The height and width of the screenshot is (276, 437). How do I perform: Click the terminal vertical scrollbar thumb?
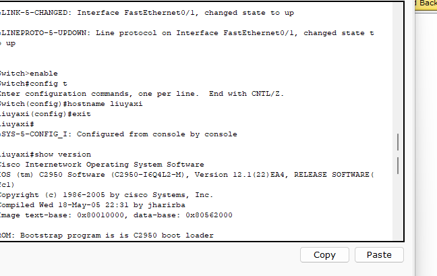point(398,154)
